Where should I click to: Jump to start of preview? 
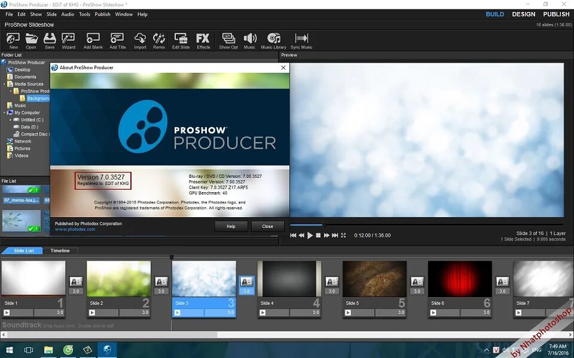[x=293, y=235]
